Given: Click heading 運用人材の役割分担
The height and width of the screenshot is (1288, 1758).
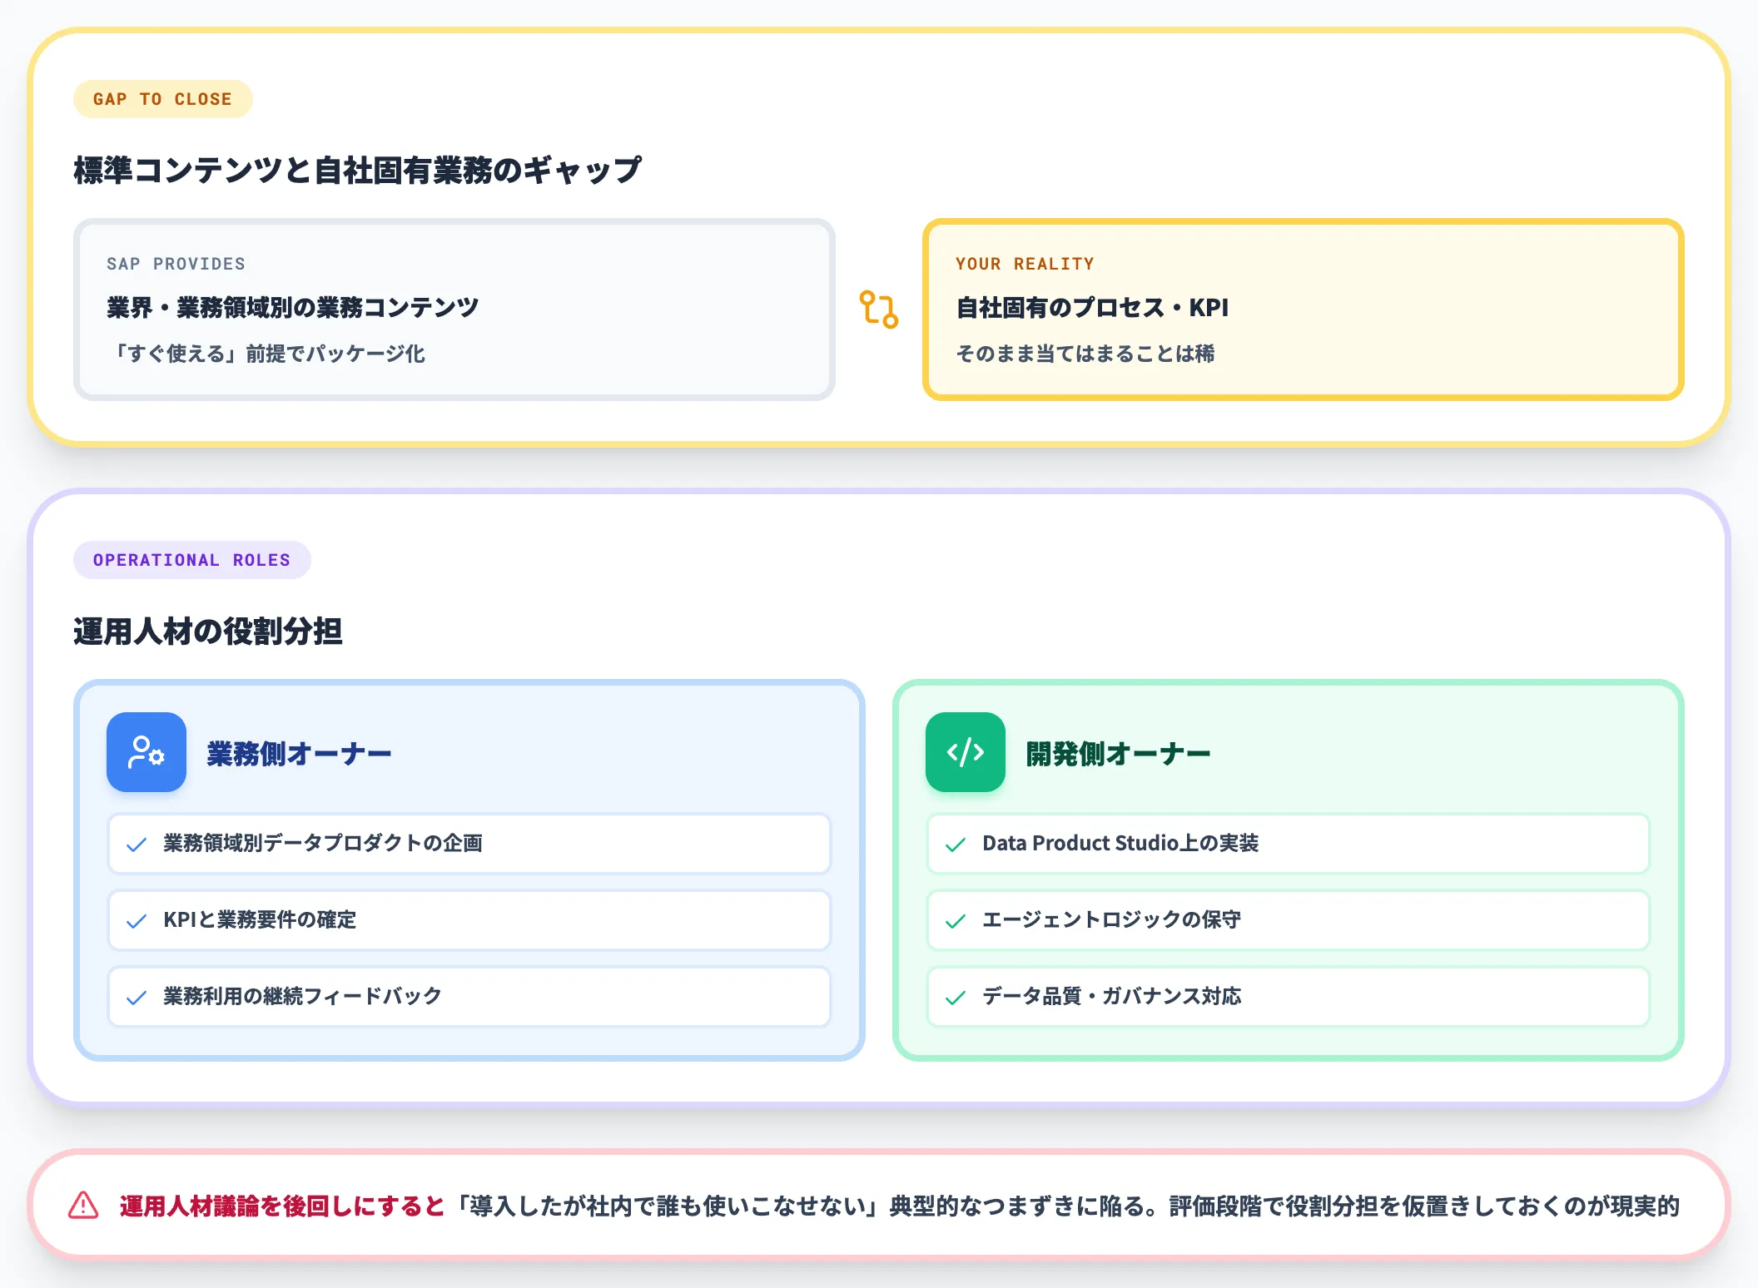Looking at the screenshot, I should tap(208, 631).
